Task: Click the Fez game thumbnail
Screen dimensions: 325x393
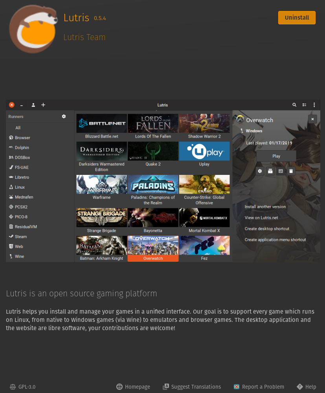Action: [204, 246]
